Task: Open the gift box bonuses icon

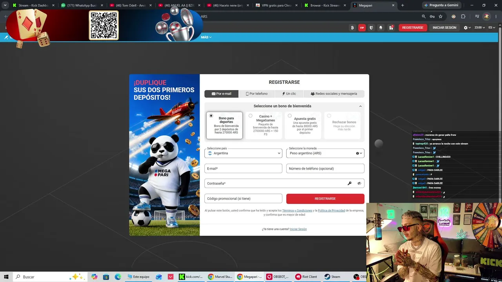Action: click(391, 27)
